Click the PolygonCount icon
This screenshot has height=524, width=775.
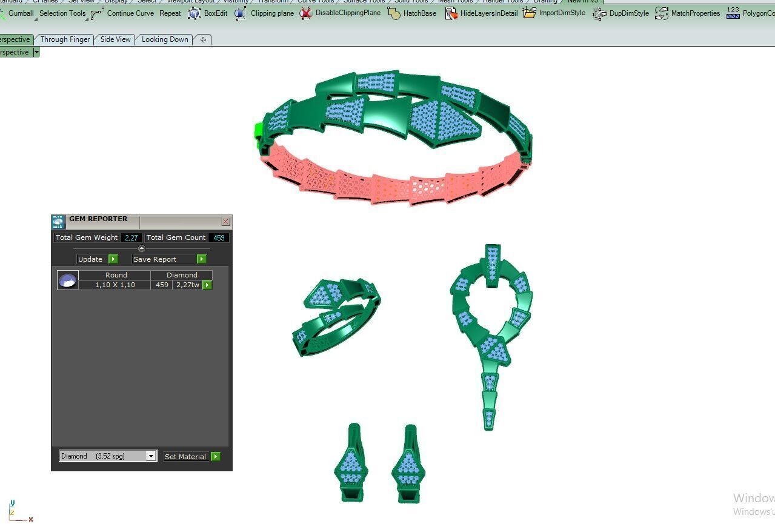pos(733,13)
